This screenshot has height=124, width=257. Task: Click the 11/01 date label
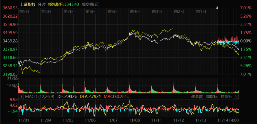tap(24, 120)
